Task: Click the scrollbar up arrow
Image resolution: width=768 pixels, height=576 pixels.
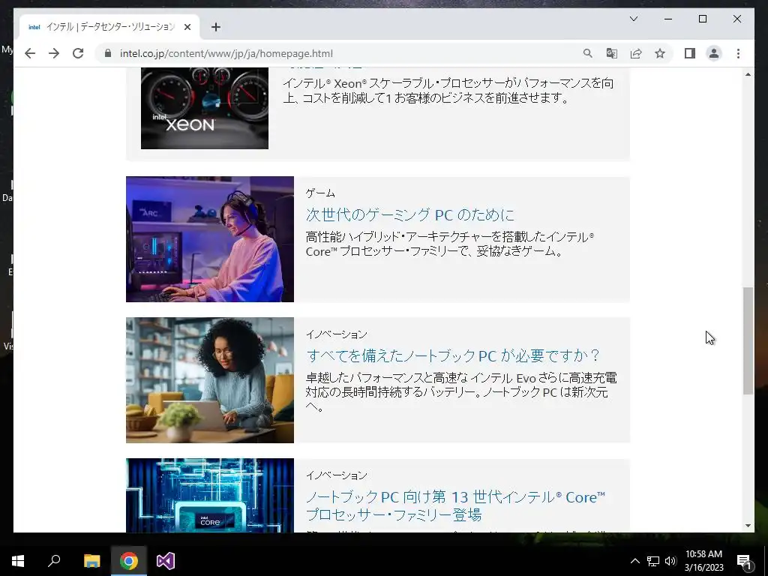Action: 748,74
